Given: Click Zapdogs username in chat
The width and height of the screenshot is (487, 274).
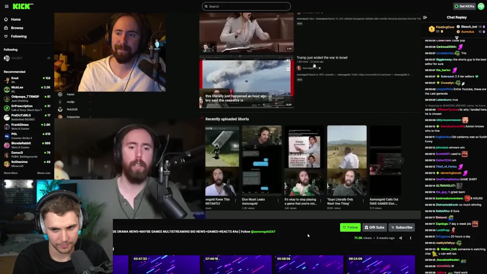Looking at the screenshot, I should 442,224.
